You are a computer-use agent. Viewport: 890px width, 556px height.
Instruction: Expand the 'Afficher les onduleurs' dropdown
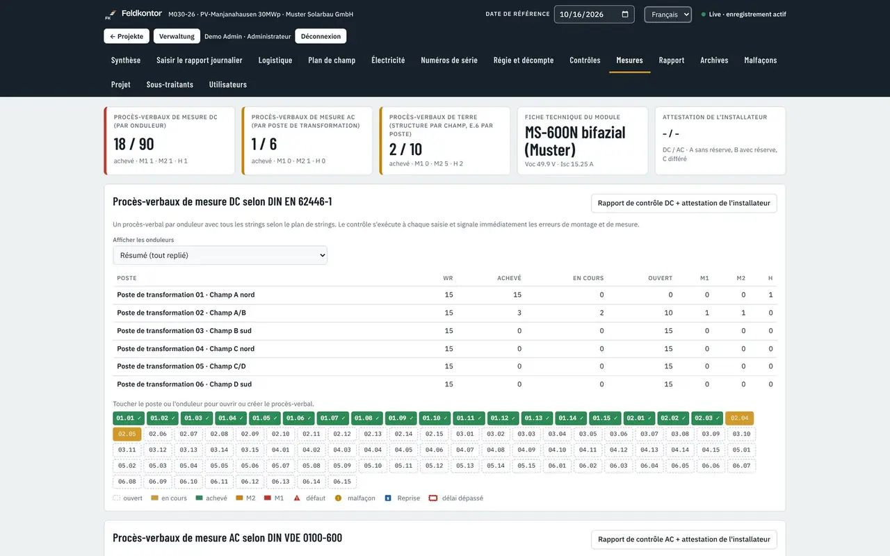coord(220,255)
